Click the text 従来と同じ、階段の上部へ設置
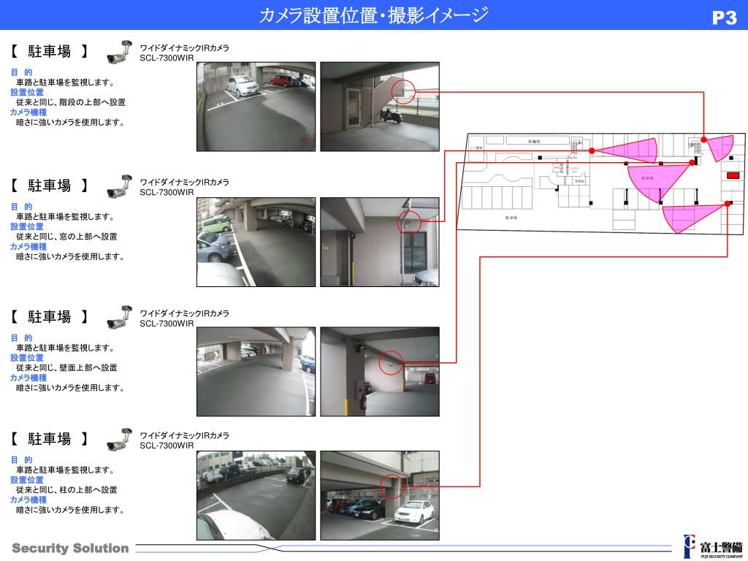Image resolution: width=748 pixels, height=561 pixels. (x=71, y=102)
